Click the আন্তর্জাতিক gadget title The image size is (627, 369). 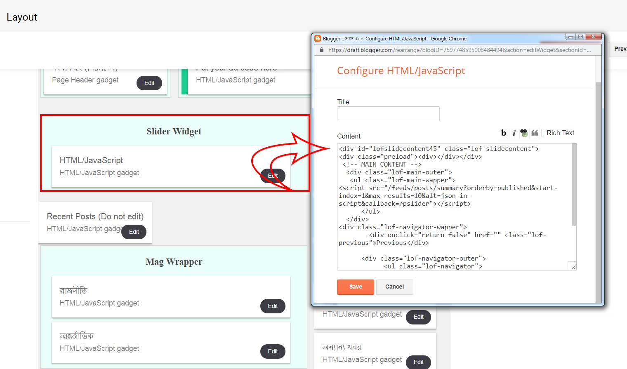[x=77, y=336]
